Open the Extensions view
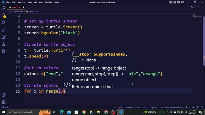The image size is (205, 115). coord(4,37)
